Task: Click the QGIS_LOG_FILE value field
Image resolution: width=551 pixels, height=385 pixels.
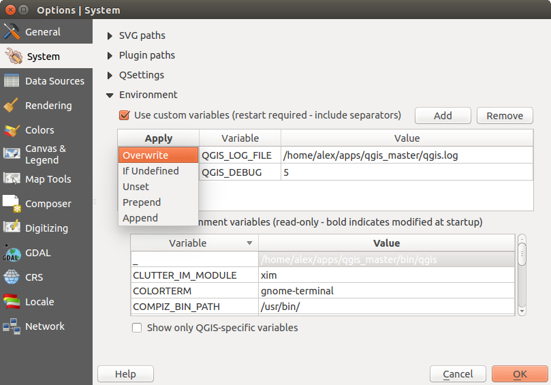Action: click(x=406, y=155)
